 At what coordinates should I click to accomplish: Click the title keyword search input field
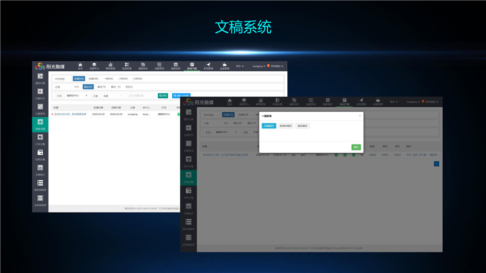[x=141, y=95]
